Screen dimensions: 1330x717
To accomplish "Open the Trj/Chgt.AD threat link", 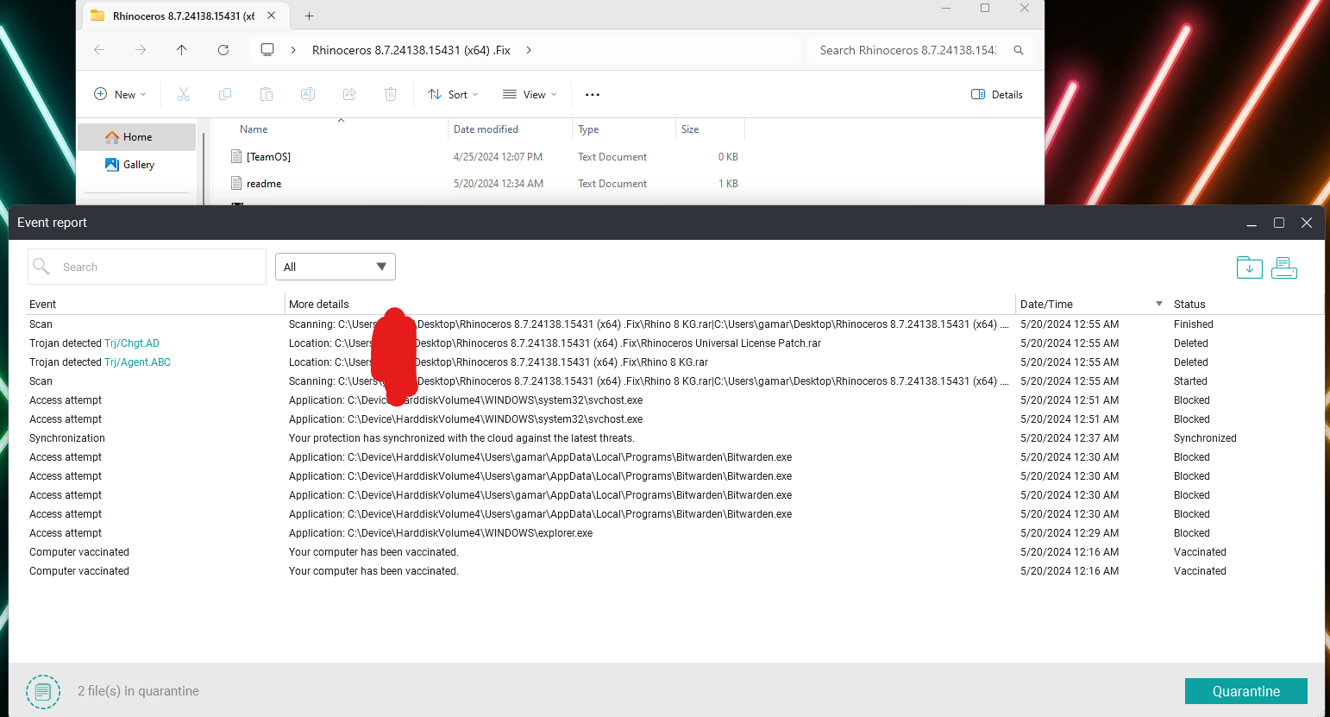I will pos(132,343).
